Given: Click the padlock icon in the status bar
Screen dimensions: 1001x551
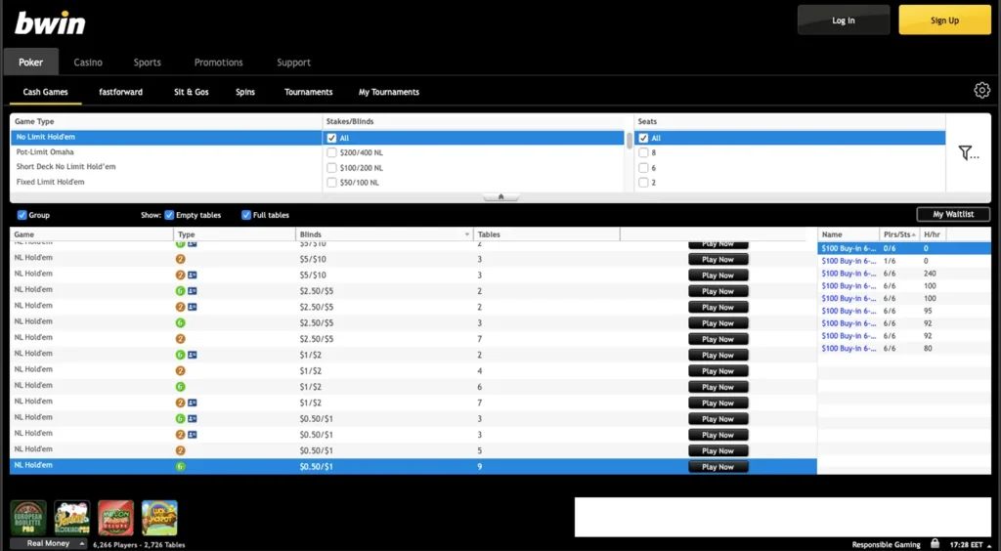Looking at the screenshot, I should tap(935, 544).
